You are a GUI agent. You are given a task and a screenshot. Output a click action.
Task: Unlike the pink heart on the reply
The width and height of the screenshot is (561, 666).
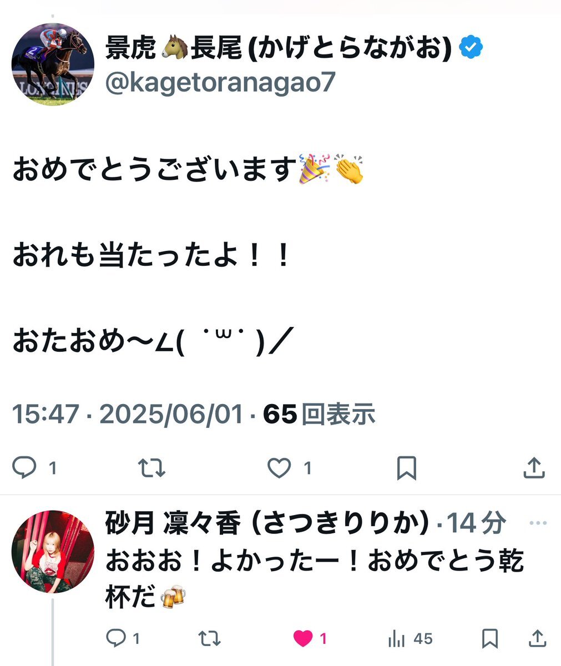(x=303, y=639)
